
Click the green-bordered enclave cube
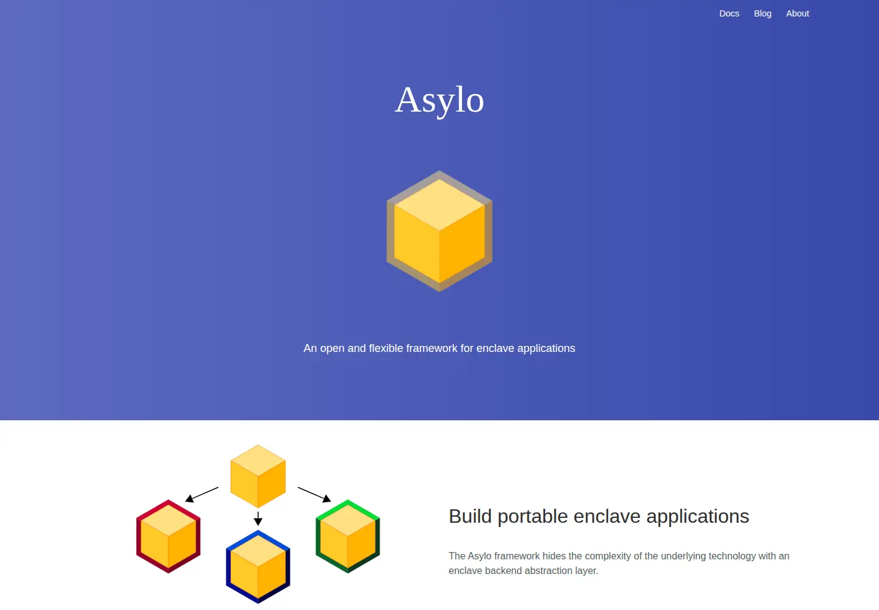pos(348,536)
